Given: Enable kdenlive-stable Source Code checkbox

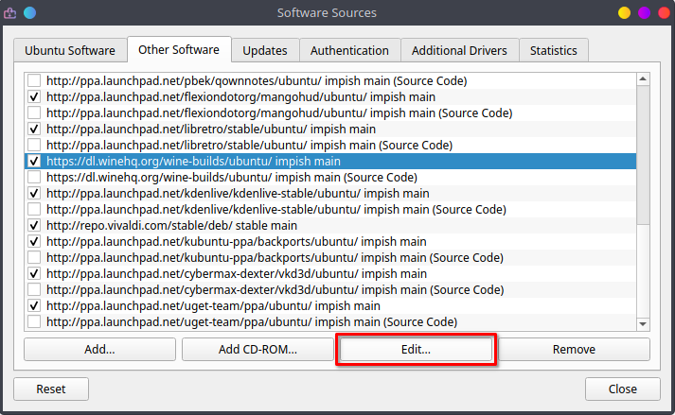Looking at the screenshot, I should [34, 210].
